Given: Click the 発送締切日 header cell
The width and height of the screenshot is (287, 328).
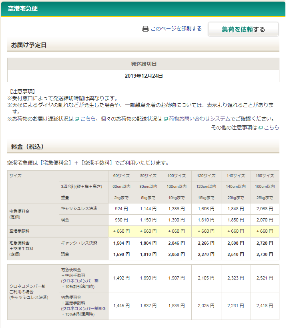Looking at the screenshot, I should pyautogui.click(x=143, y=64).
